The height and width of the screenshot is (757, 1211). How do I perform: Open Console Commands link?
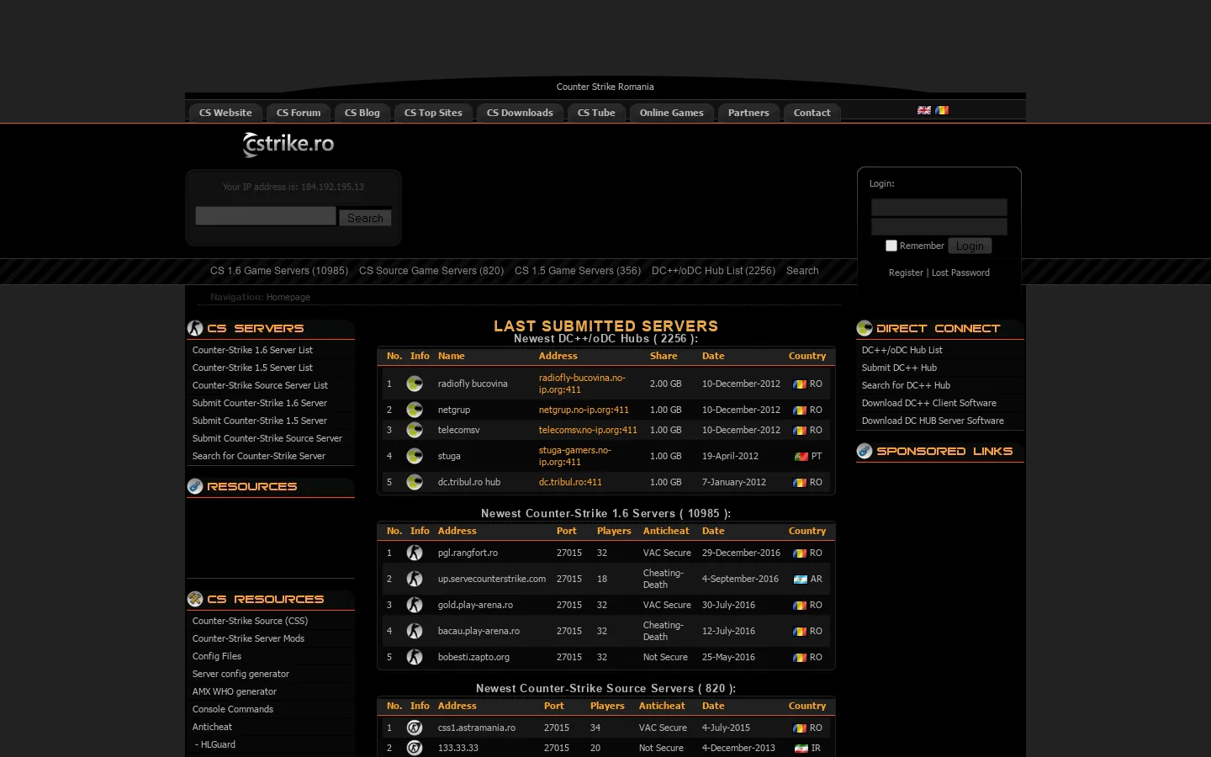click(233, 709)
